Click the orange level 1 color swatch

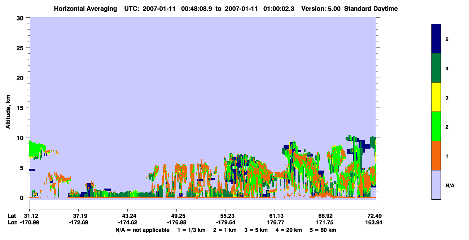click(x=436, y=155)
